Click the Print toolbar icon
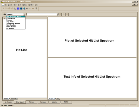This screenshot has width=139, height=107. tap(12, 9)
